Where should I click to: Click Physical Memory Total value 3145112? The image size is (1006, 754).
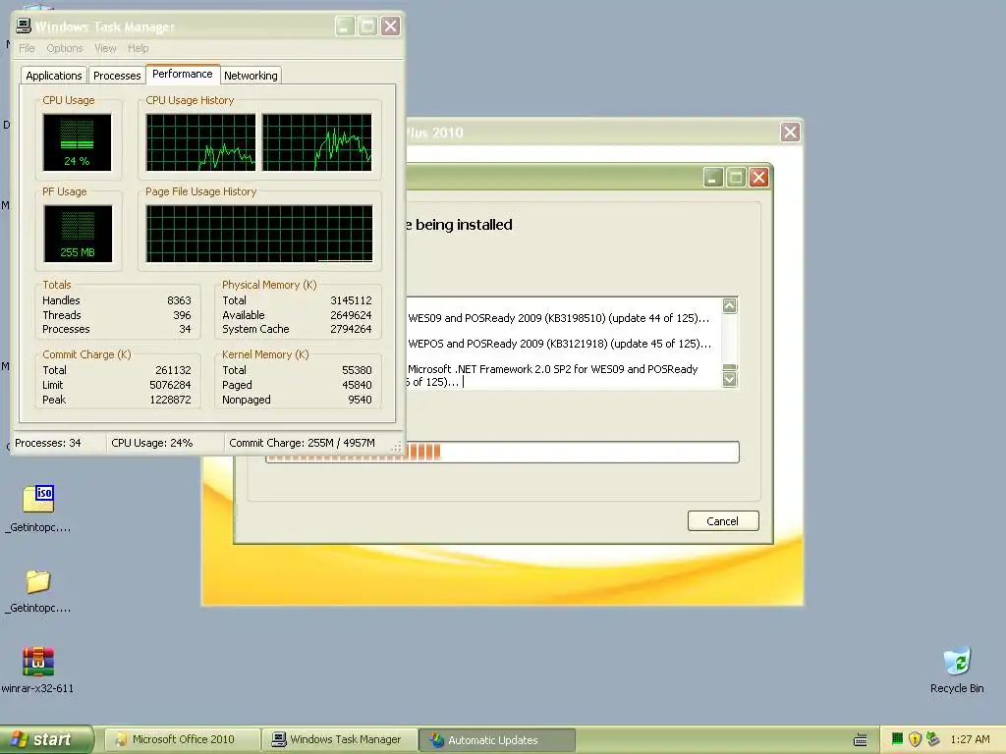(x=351, y=300)
